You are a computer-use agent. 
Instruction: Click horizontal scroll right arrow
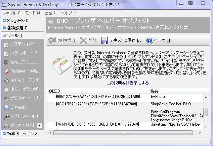coord(200,133)
